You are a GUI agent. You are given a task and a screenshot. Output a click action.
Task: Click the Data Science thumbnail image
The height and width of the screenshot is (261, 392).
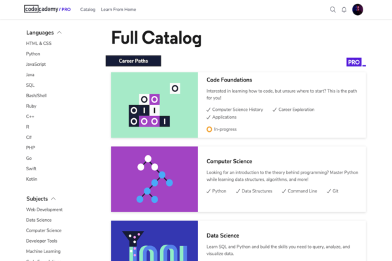154,241
